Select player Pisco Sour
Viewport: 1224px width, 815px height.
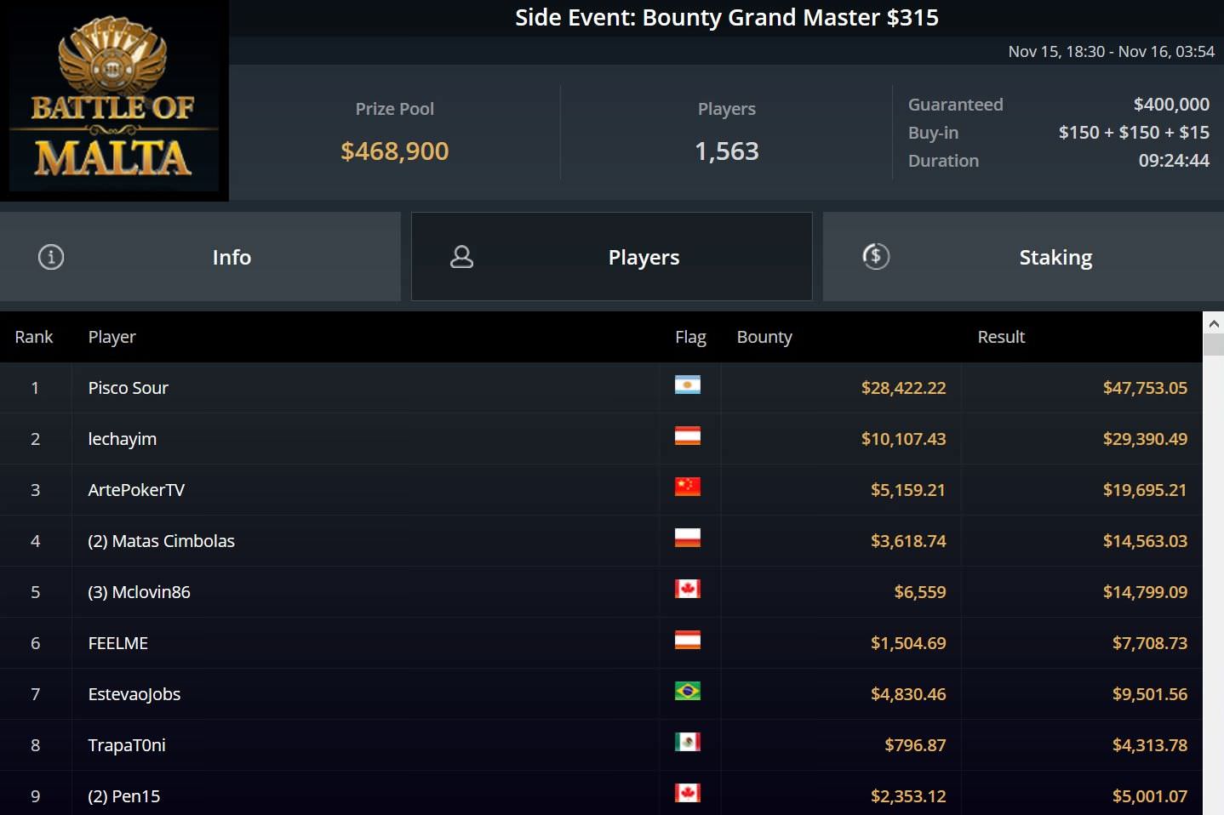pos(129,388)
